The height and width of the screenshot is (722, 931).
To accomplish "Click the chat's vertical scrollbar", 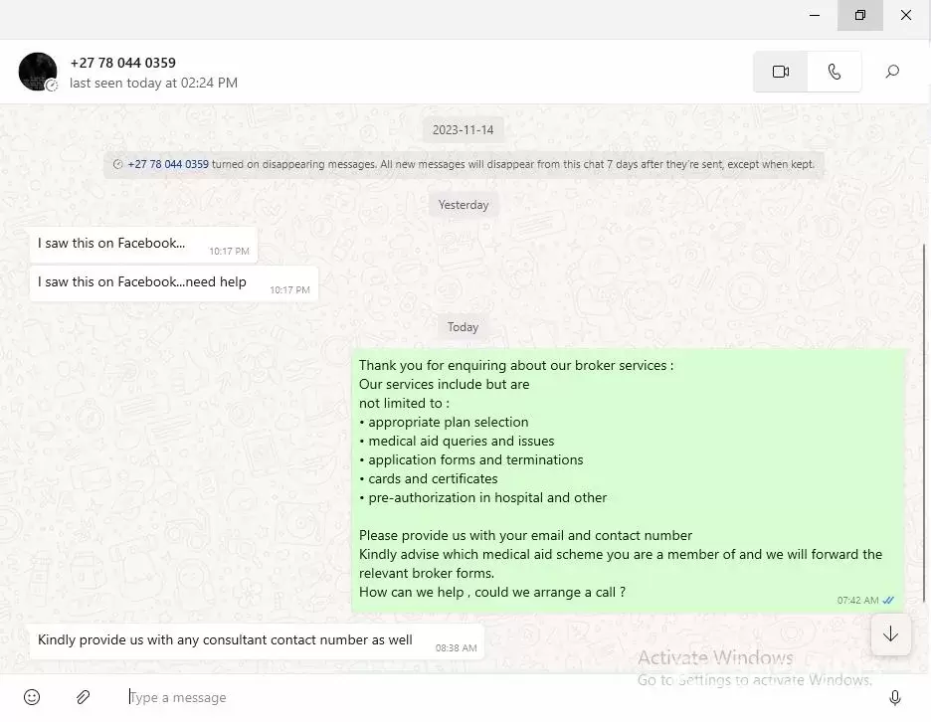I will tap(924, 423).
